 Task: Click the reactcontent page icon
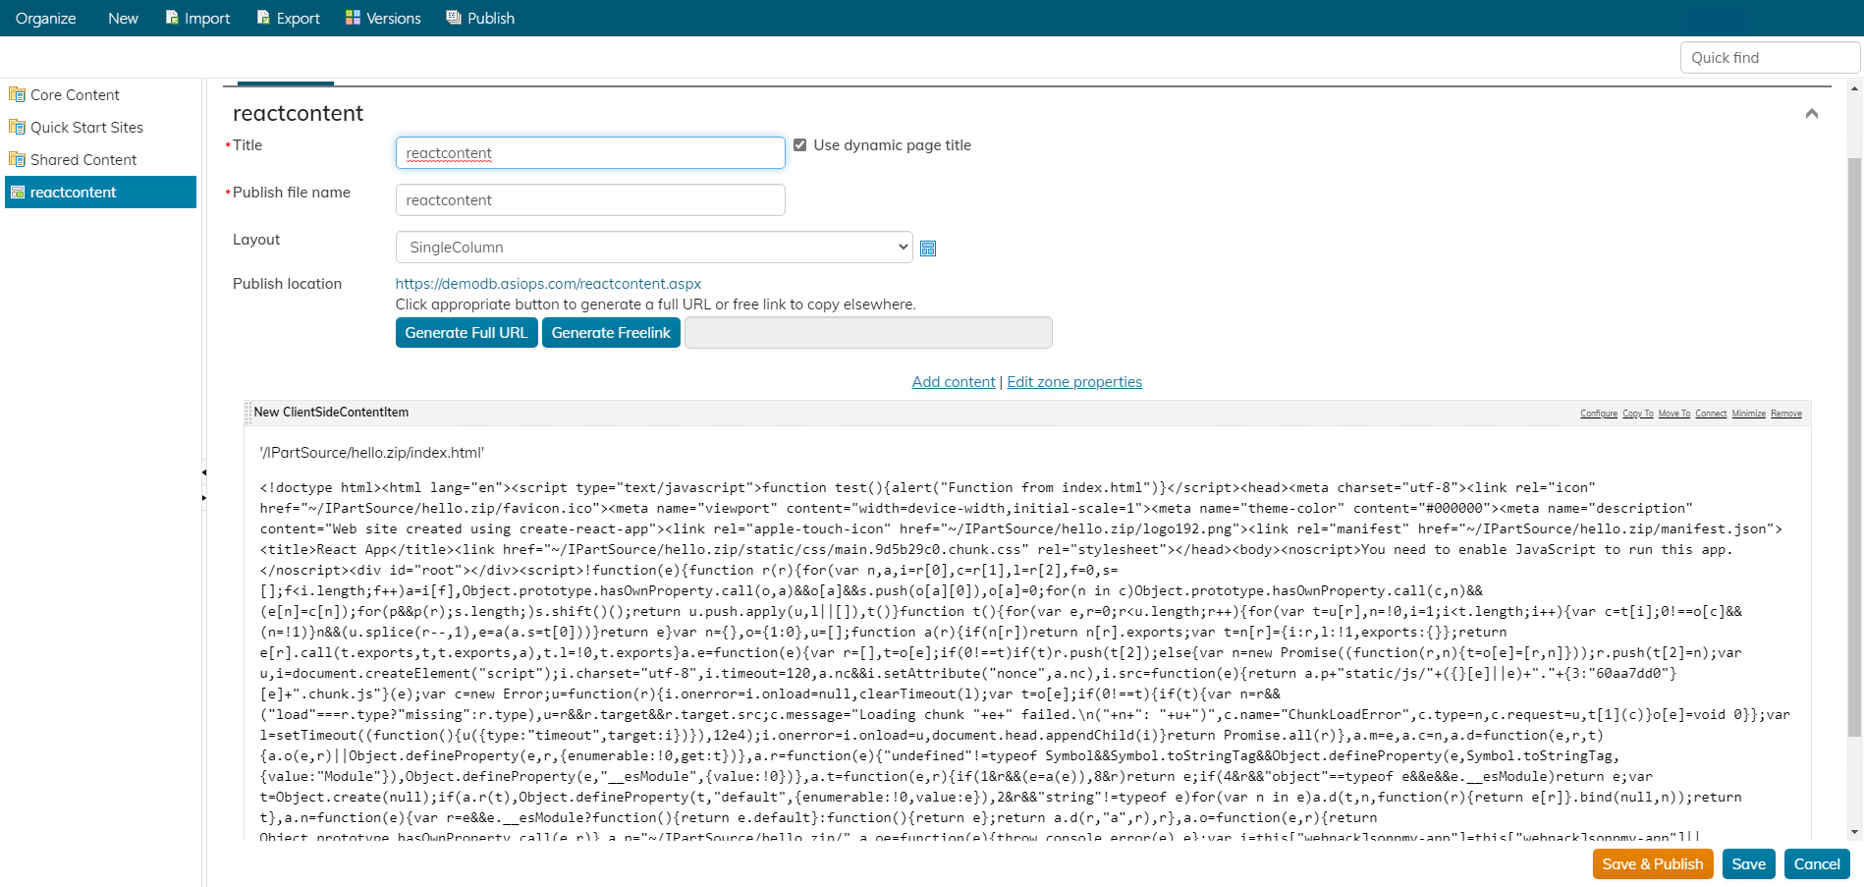[x=17, y=192]
